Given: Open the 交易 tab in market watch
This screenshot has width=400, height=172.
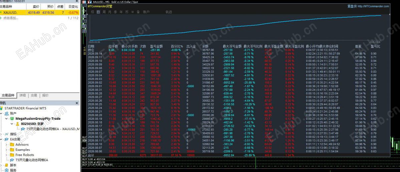Looking at the screenshot, I should pos(34,95).
